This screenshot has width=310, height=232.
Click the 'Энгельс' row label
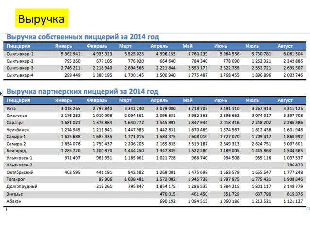click(x=15, y=194)
